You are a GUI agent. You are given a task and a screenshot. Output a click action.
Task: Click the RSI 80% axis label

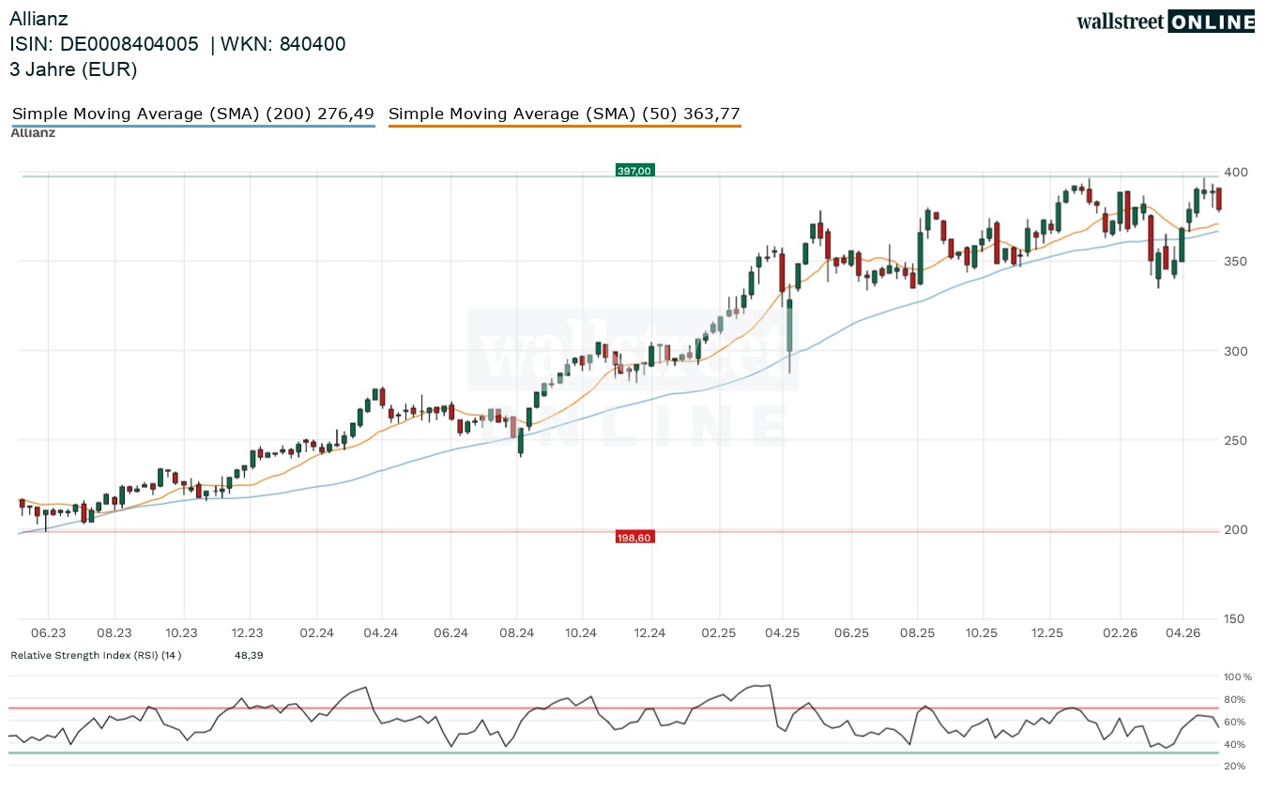pos(1235,699)
